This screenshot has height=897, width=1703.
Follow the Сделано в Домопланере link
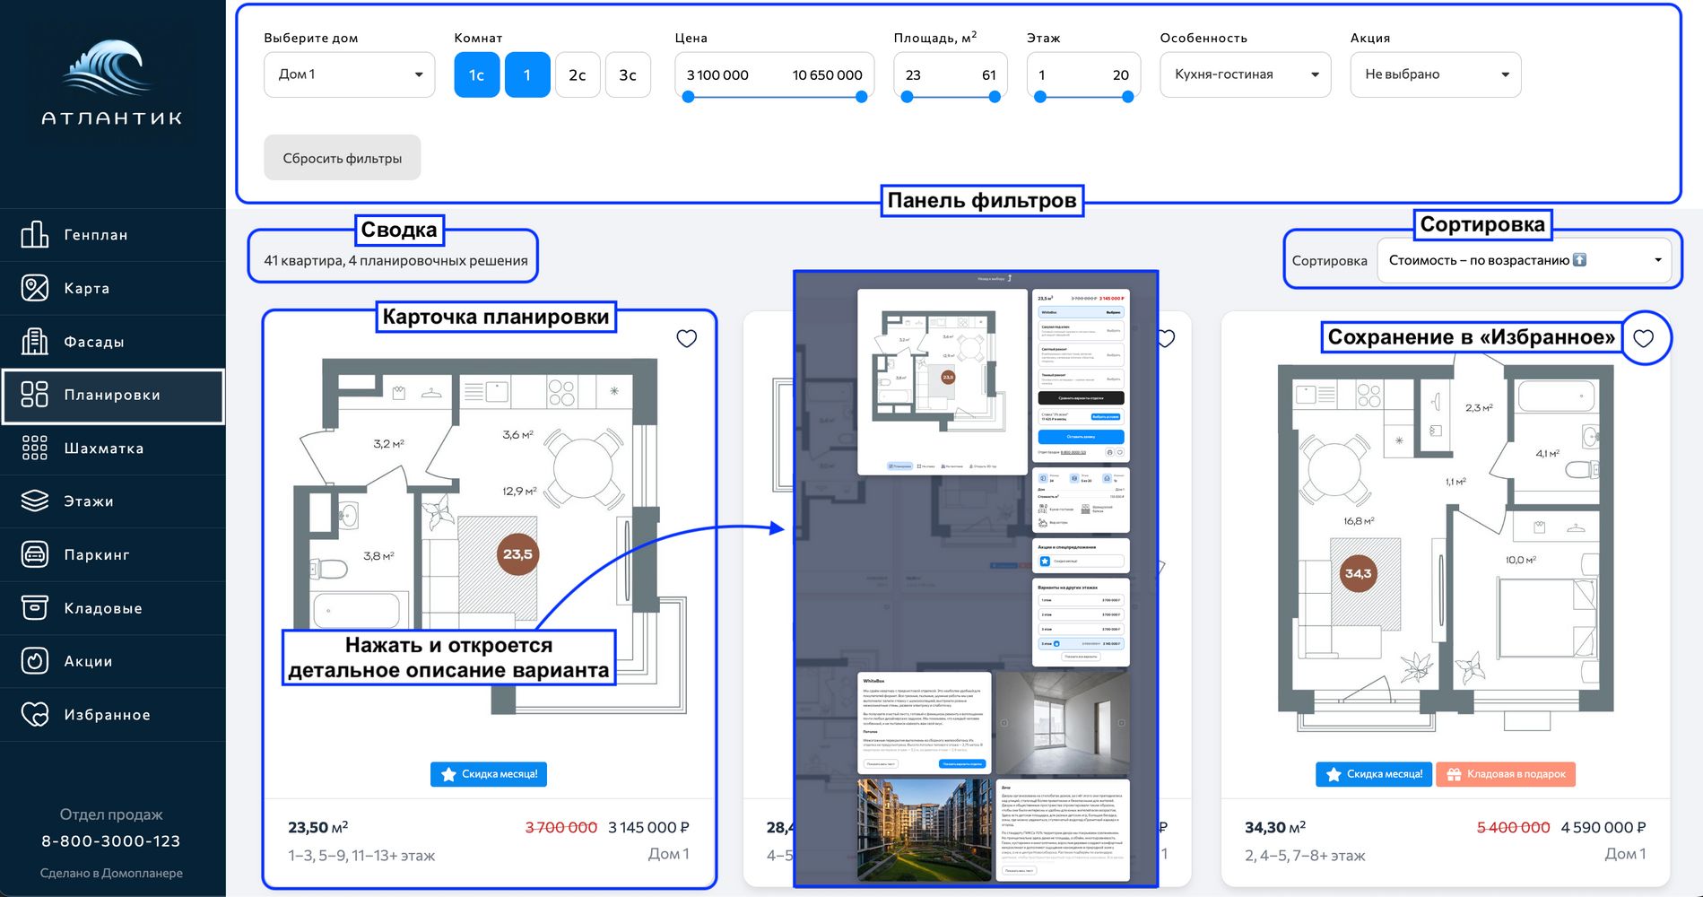pos(111,873)
